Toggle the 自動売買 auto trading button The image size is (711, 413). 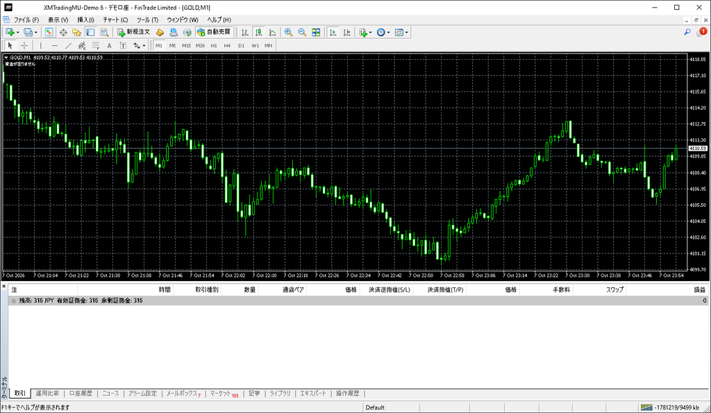pos(214,32)
